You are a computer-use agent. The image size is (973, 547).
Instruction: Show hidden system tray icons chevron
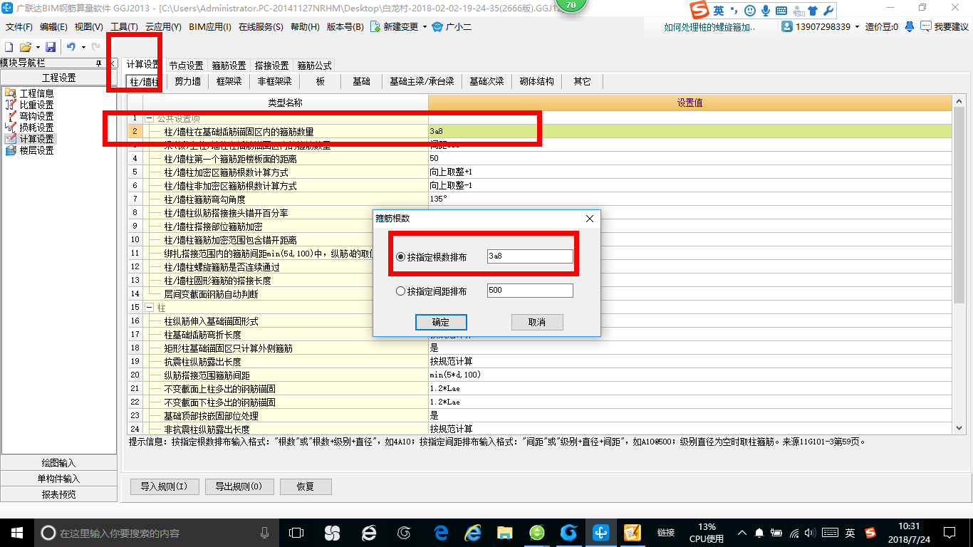(742, 532)
